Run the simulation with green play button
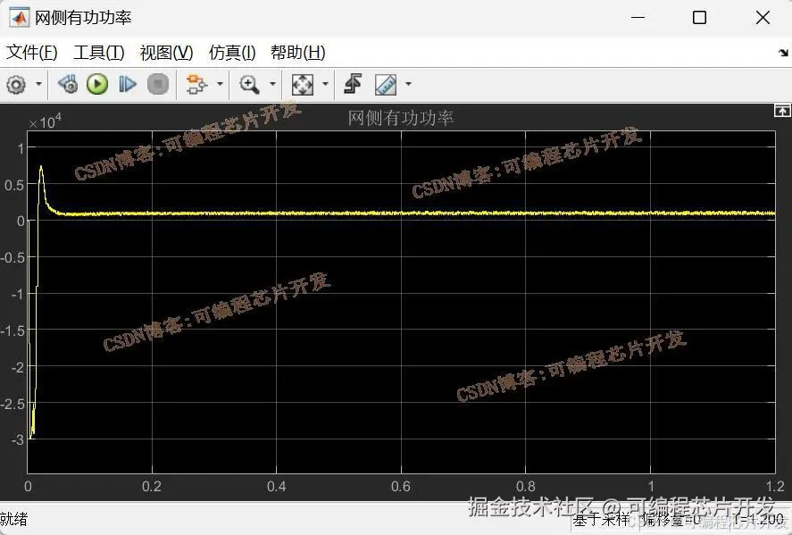The width and height of the screenshot is (792, 535). click(x=97, y=84)
